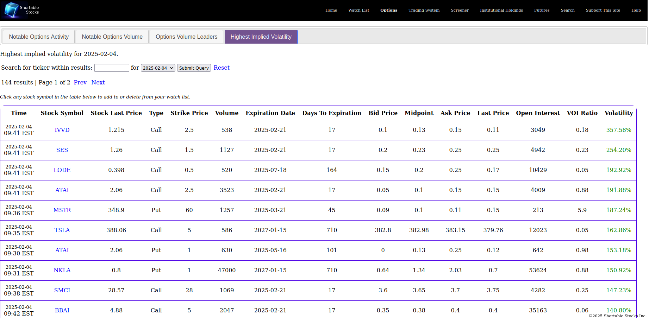
Task: Click the 254.20% volatility value
Action: [619, 150]
